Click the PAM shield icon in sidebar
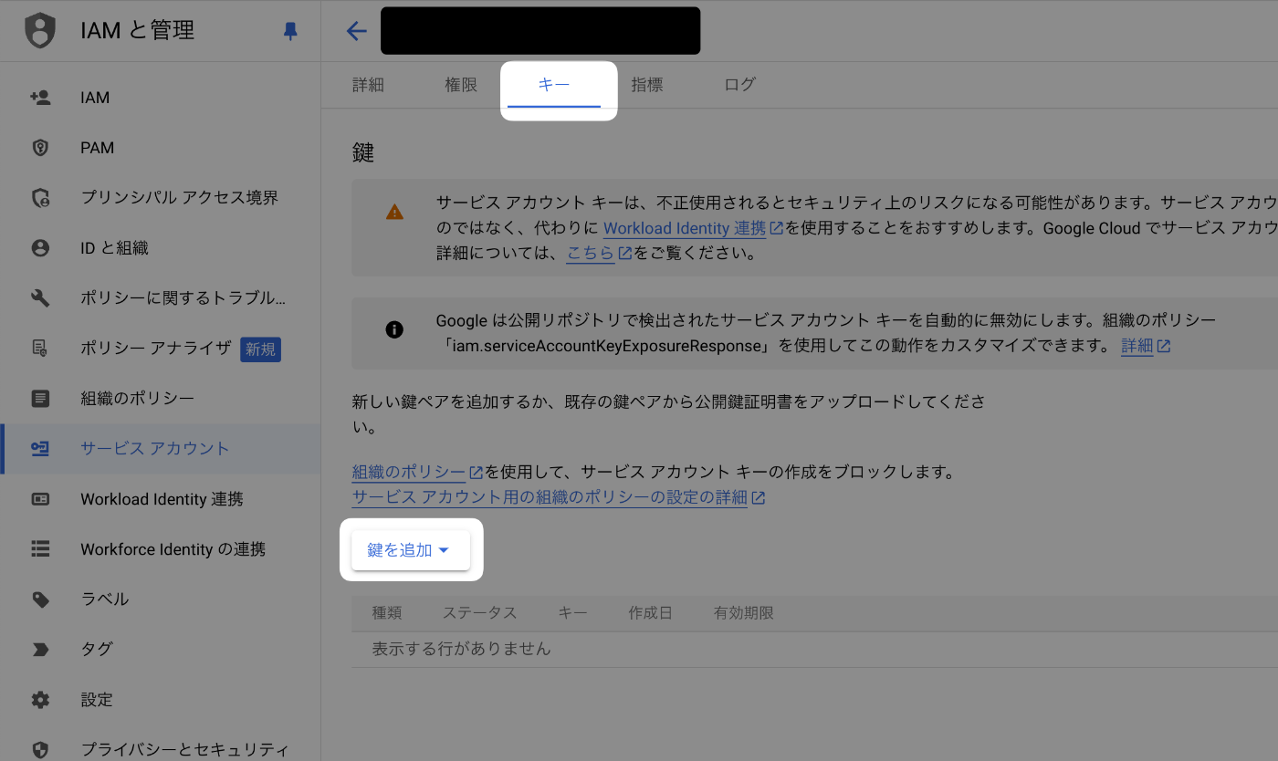Viewport: 1278px width, 761px height. [40, 148]
